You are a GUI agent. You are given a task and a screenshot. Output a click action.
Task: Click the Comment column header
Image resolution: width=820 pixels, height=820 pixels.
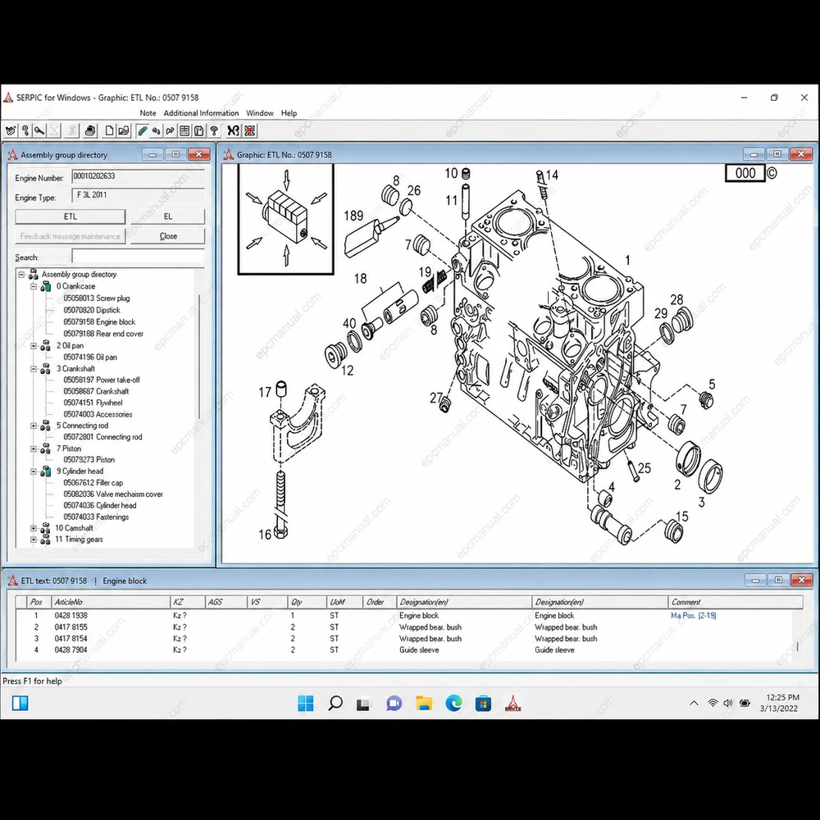(x=736, y=602)
